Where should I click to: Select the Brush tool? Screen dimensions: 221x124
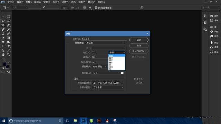[x=8, y=30]
